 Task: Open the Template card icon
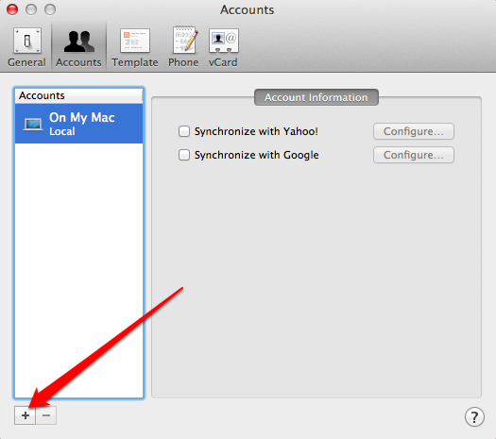point(135,41)
